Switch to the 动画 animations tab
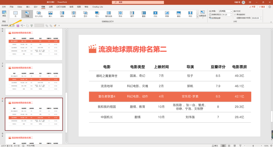This screenshot has height=147, width=273. (x=51, y=7)
